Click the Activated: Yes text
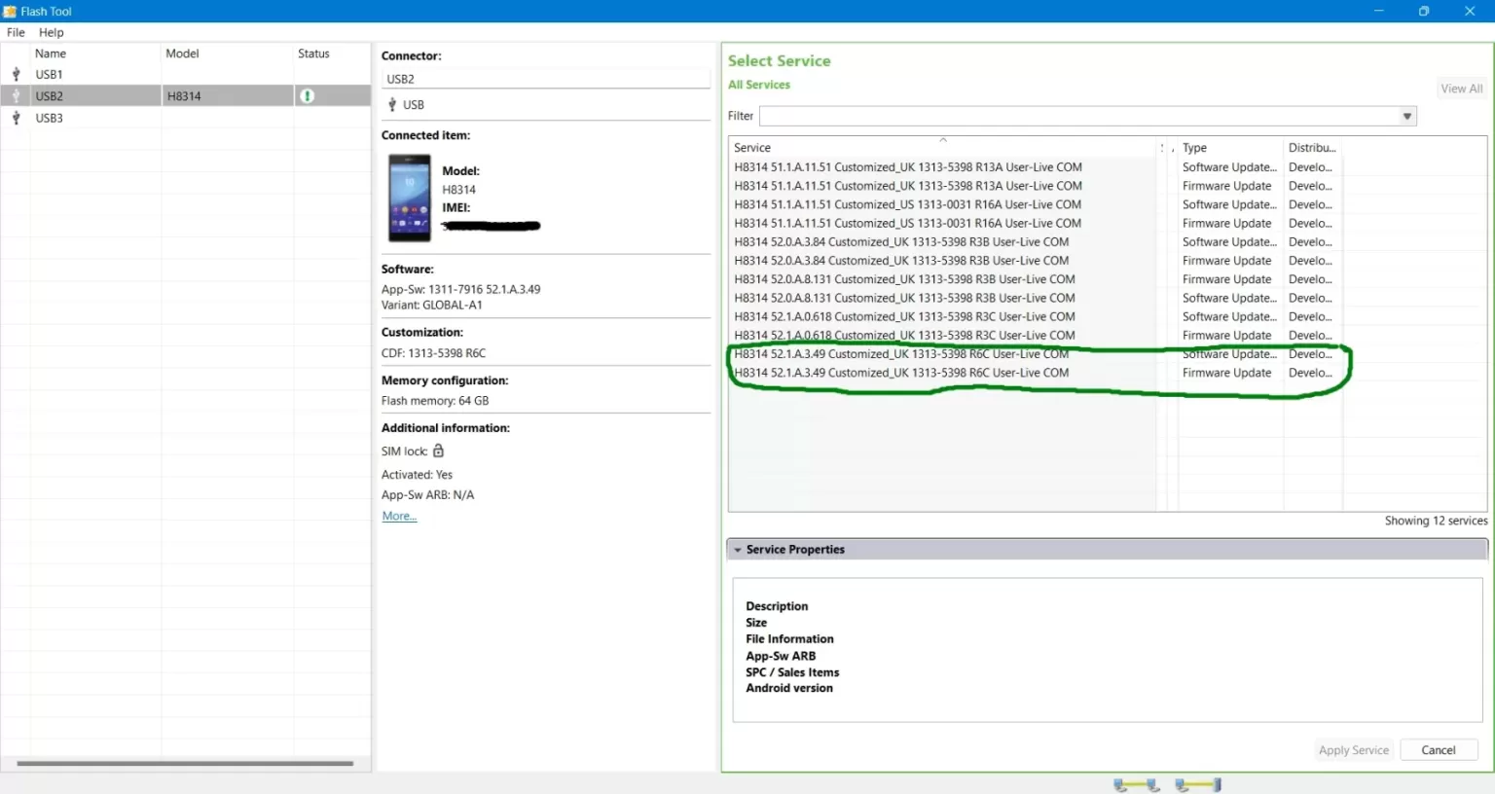 point(417,475)
